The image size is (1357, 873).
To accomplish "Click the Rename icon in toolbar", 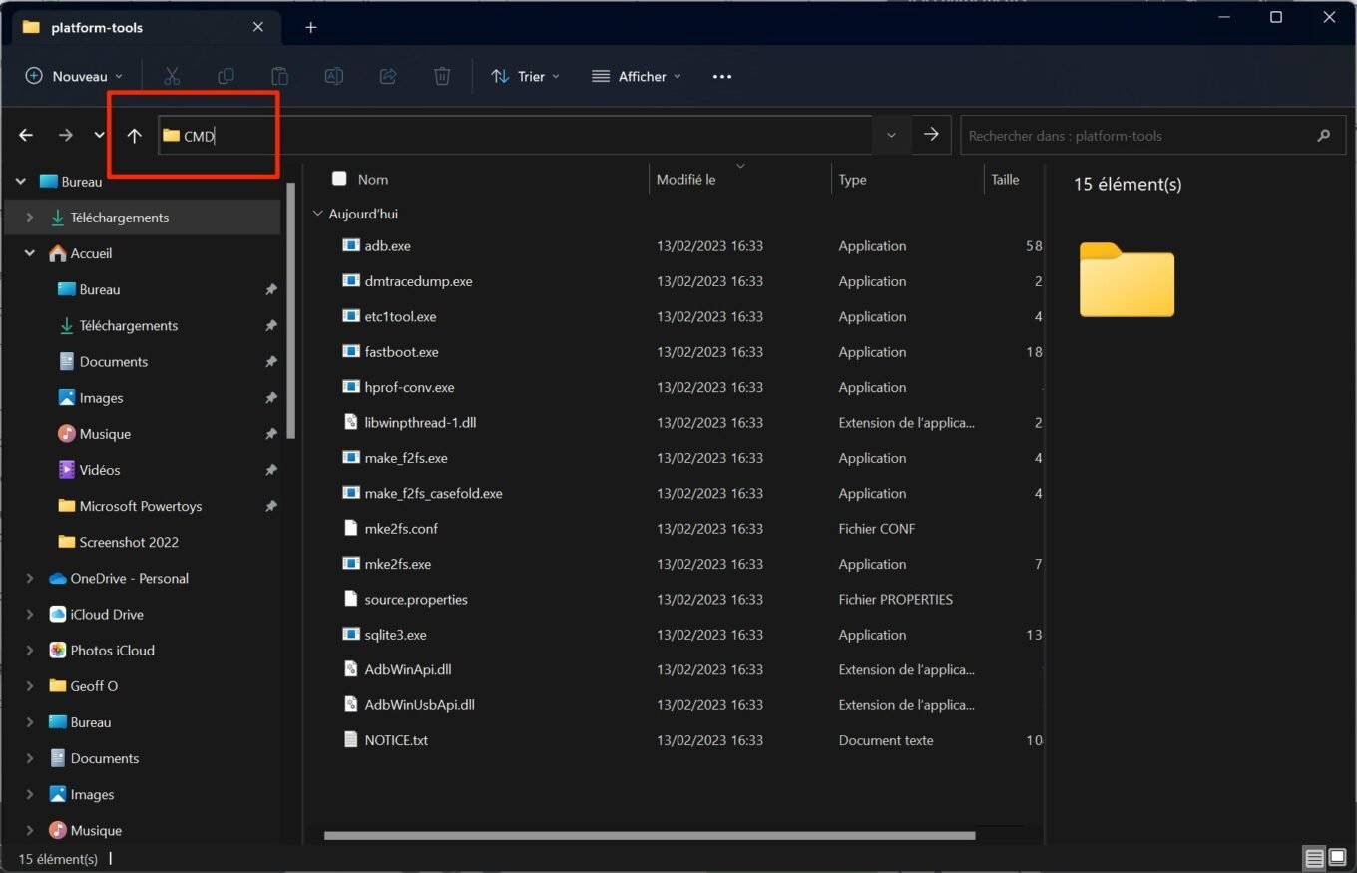I will pos(334,76).
